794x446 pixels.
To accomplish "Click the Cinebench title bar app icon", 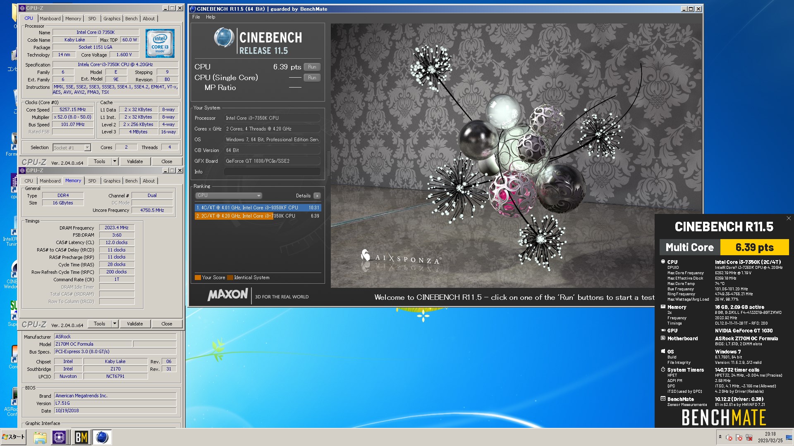I will [x=193, y=9].
